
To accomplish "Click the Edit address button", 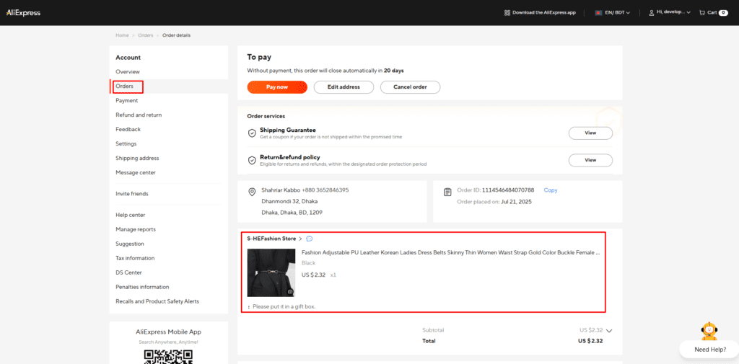I will 343,87.
